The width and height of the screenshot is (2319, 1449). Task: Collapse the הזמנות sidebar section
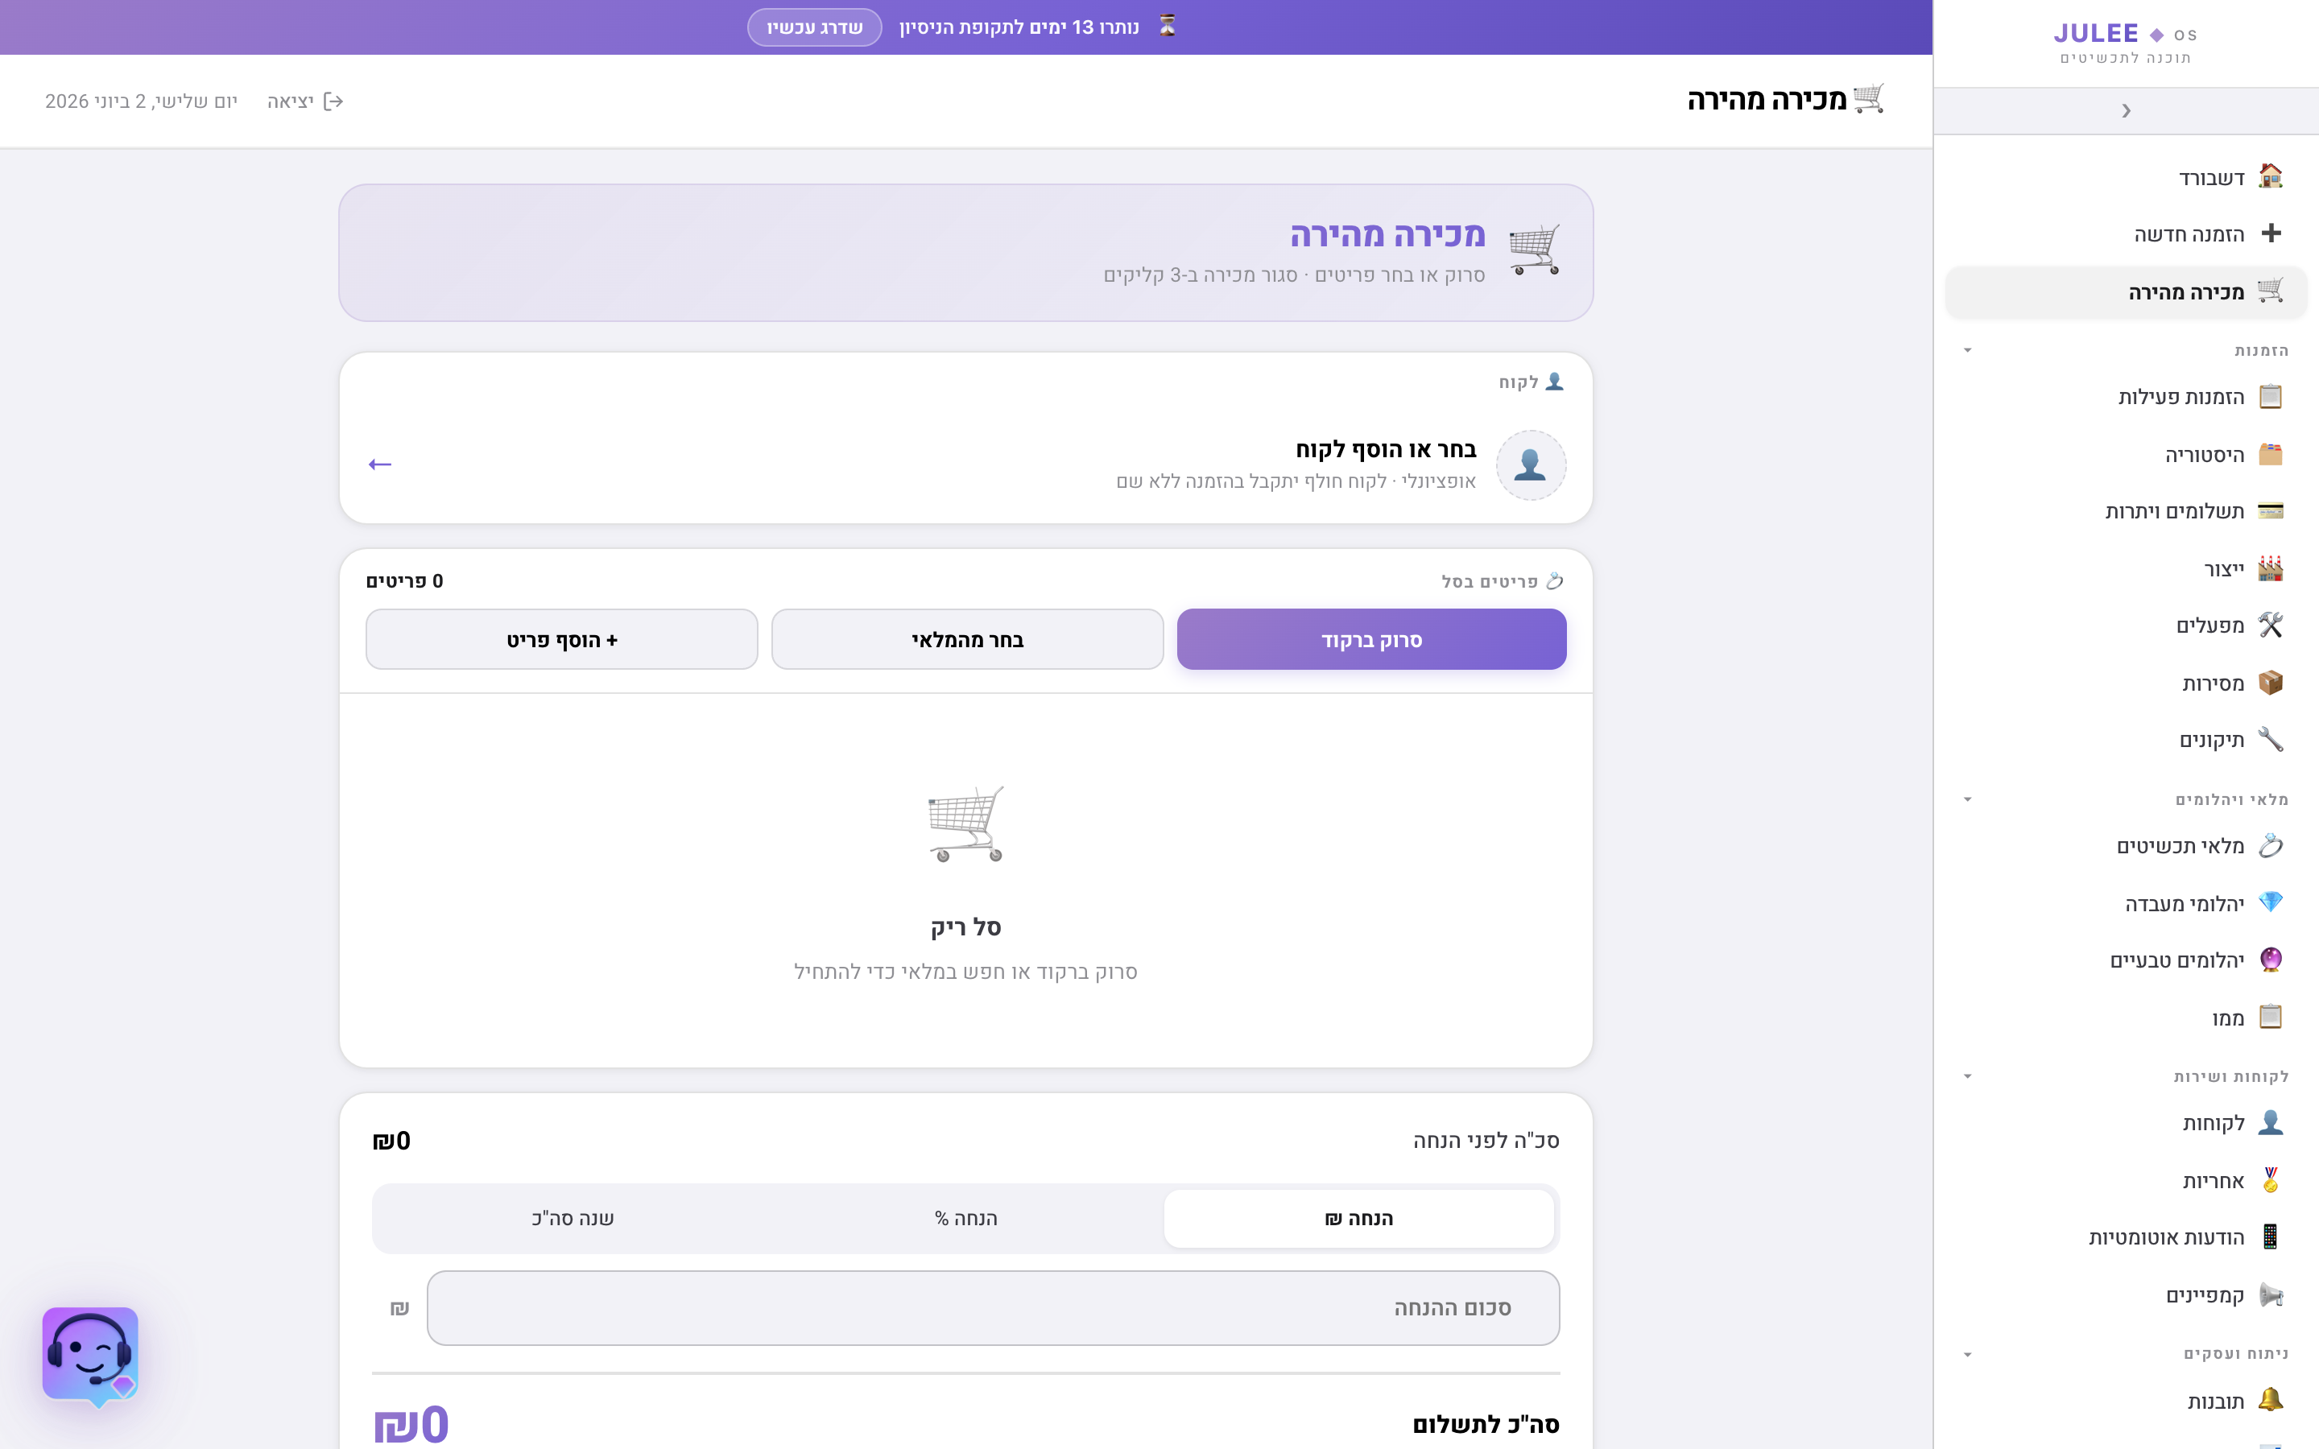coord(1967,351)
